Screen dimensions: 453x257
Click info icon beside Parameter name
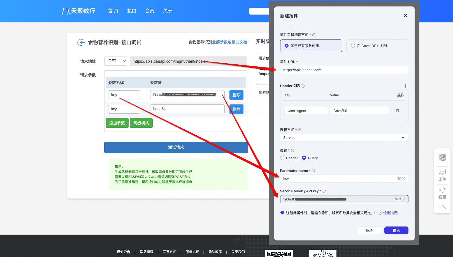(x=313, y=170)
